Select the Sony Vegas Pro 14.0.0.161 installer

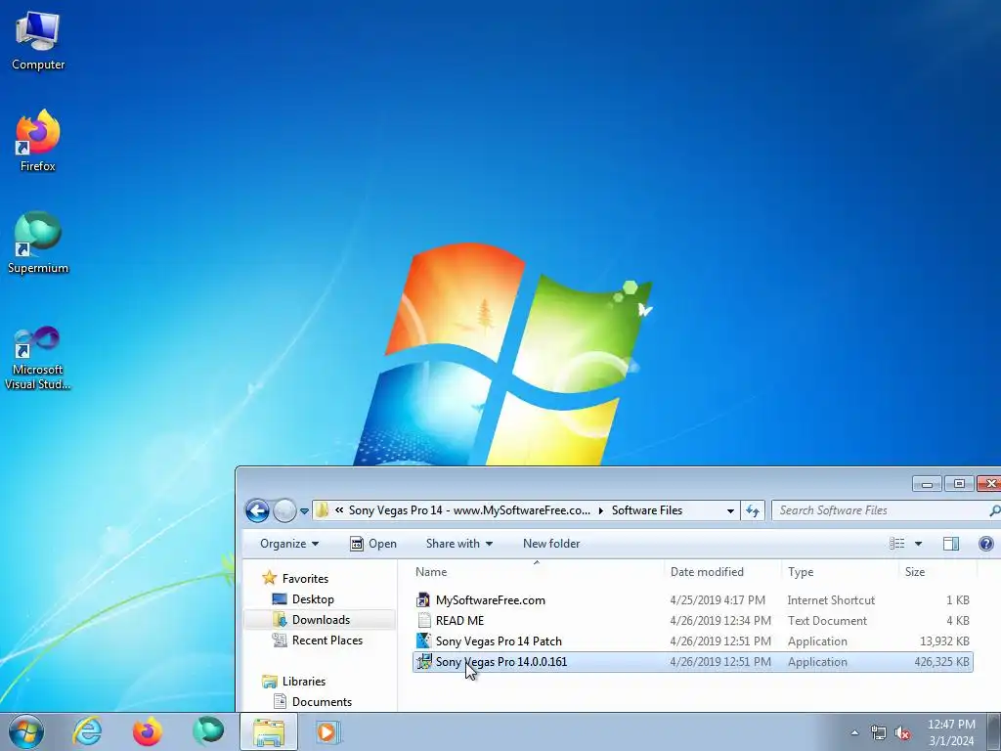[693, 662]
